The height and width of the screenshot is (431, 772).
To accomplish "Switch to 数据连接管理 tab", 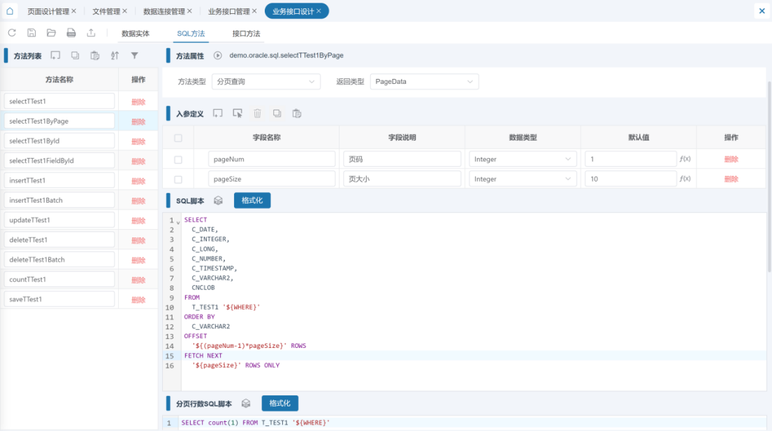I will 164,11.
